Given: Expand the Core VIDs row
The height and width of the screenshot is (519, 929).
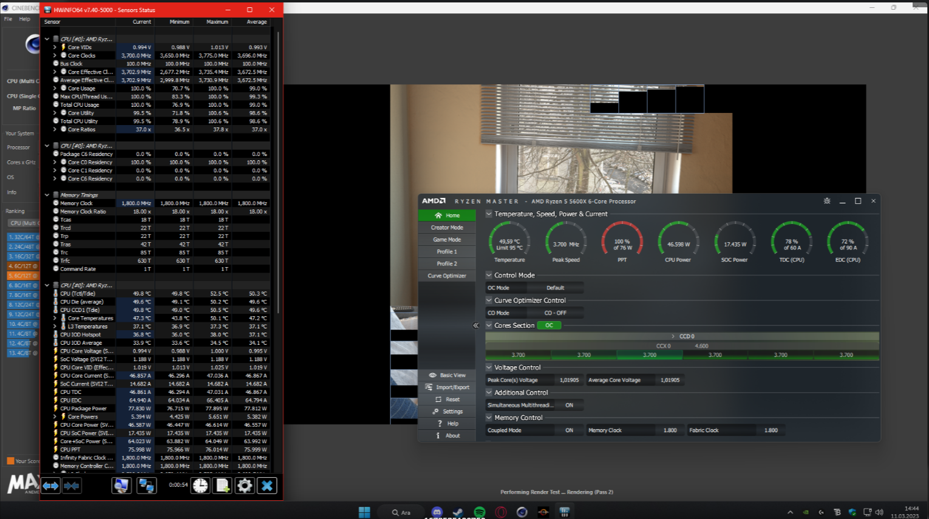Looking at the screenshot, I should pos(55,47).
